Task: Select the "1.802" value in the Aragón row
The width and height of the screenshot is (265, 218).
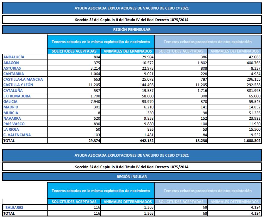Action: [202, 63]
